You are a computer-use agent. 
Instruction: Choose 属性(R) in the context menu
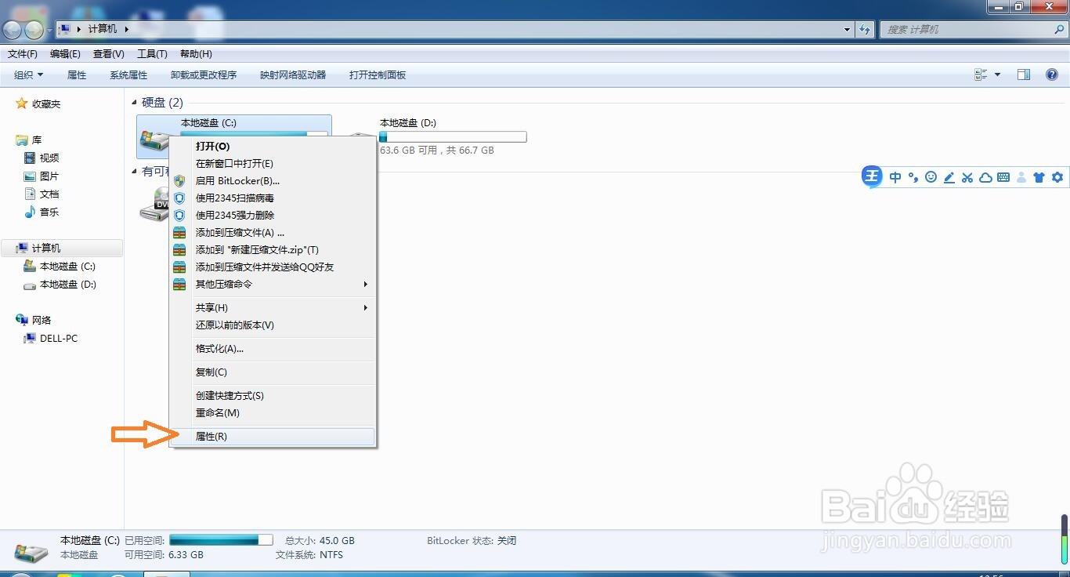(273, 437)
